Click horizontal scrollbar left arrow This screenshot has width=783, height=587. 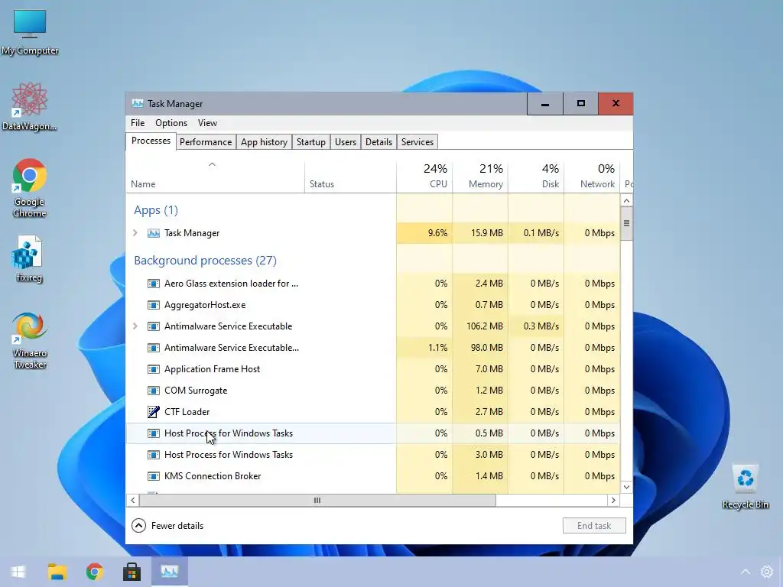[x=133, y=500]
